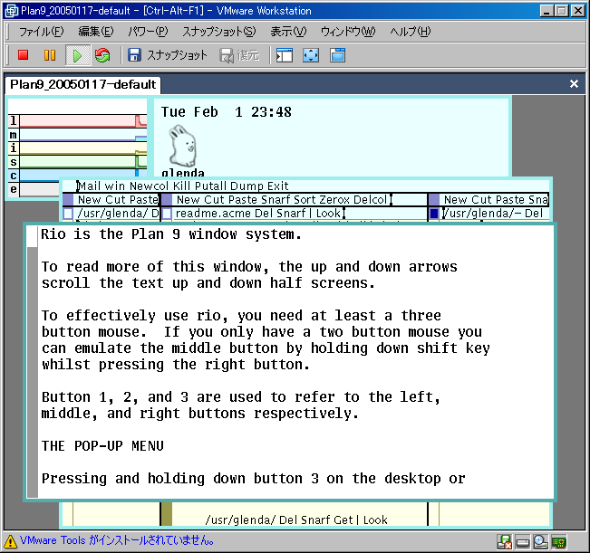The image size is (590, 553).
Task: Click the rio window's scrollbar
Action: click(x=33, y=362)
